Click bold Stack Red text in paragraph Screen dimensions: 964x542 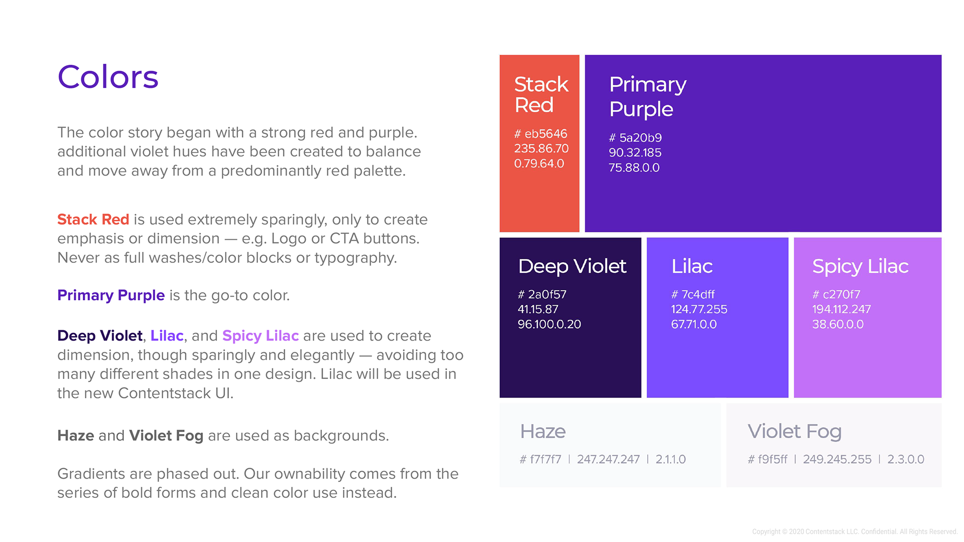[x=93, y=219]
